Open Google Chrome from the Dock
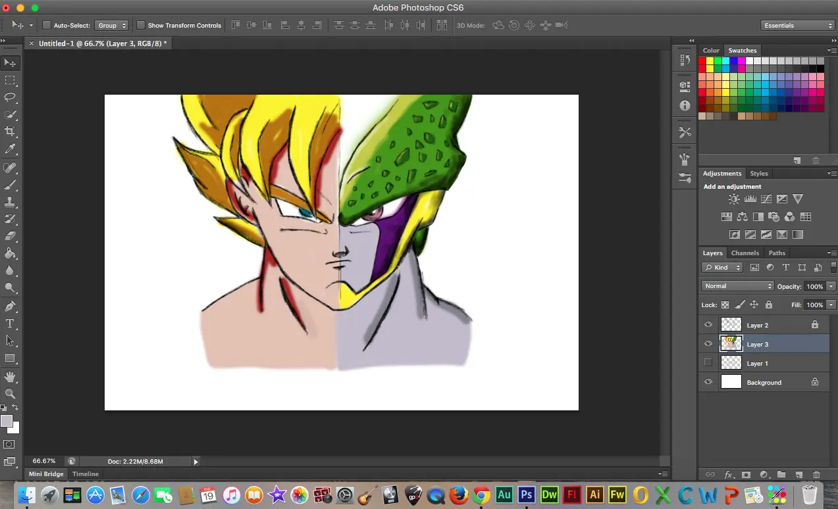This screenshot has height=509, width=838. click(x=481, y=495)
